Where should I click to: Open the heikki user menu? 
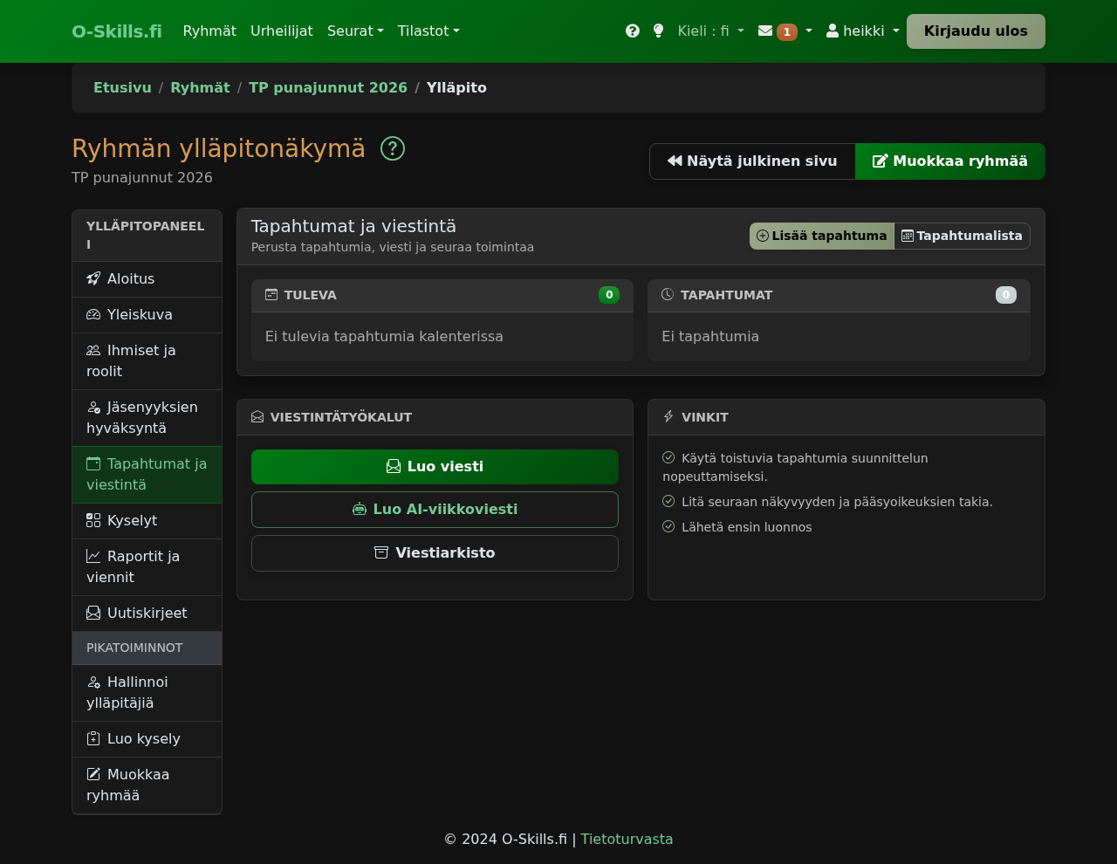click(x=862, y=31)
